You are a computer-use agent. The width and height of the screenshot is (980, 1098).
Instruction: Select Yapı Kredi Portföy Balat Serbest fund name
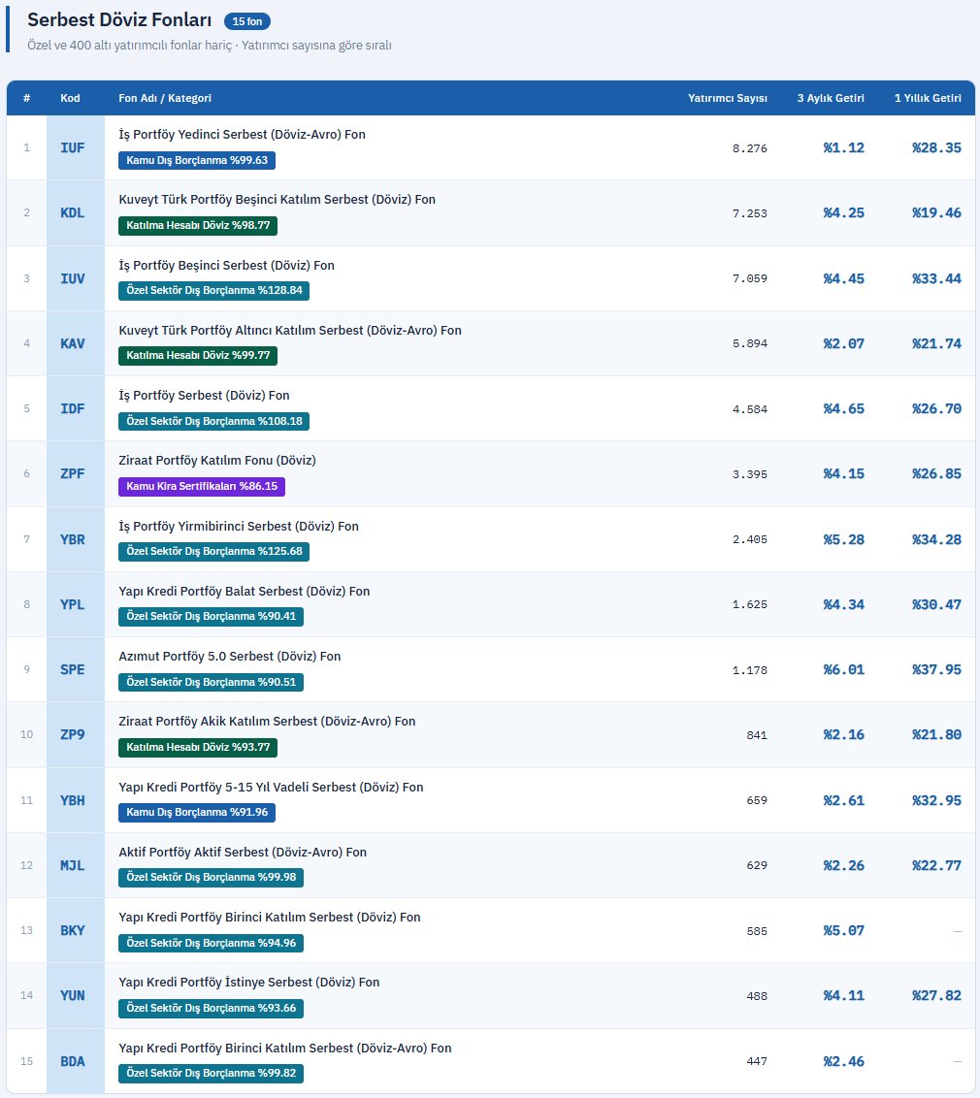pos(244,592)
